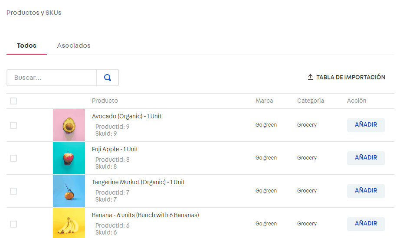Viewport: 400px width, 238px height.
Task: Add the Fuji Apple using AÑADIR
Action: coord(366,158)
